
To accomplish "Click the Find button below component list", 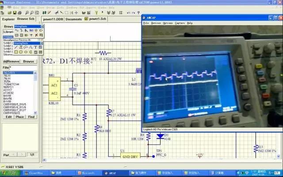I will point(31,117).
